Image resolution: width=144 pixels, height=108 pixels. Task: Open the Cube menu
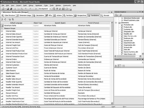pos(46,5)
